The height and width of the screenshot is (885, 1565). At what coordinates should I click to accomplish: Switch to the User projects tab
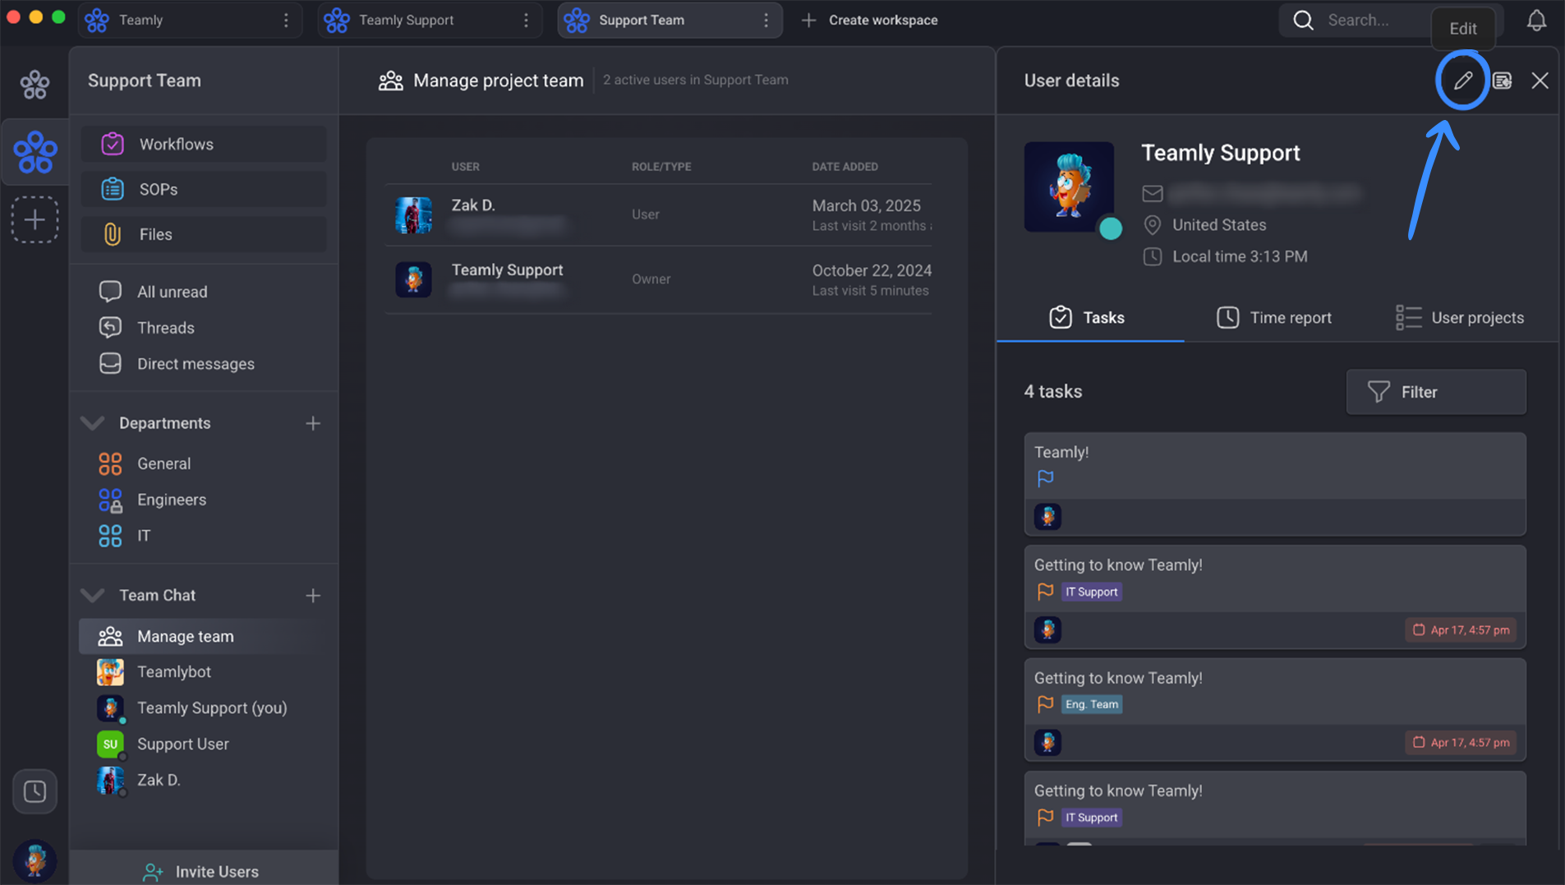pyautogui.click(x=1460, y=318)
